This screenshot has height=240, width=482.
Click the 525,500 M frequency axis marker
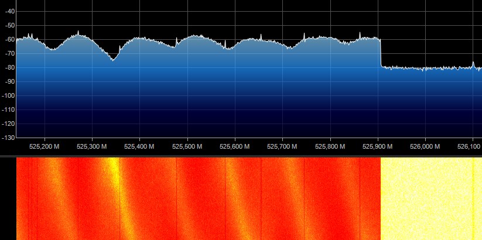[x=187, y=146]
